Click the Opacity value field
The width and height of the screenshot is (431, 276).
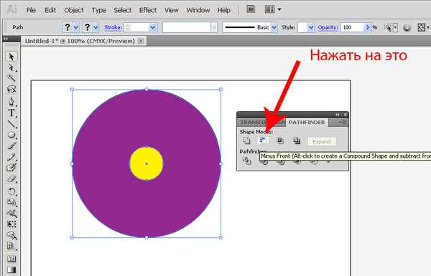point(353,27)
